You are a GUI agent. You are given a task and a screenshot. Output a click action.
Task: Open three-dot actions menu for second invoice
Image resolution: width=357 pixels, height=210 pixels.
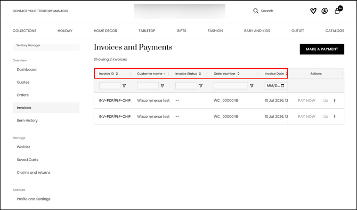coord(335,117)
